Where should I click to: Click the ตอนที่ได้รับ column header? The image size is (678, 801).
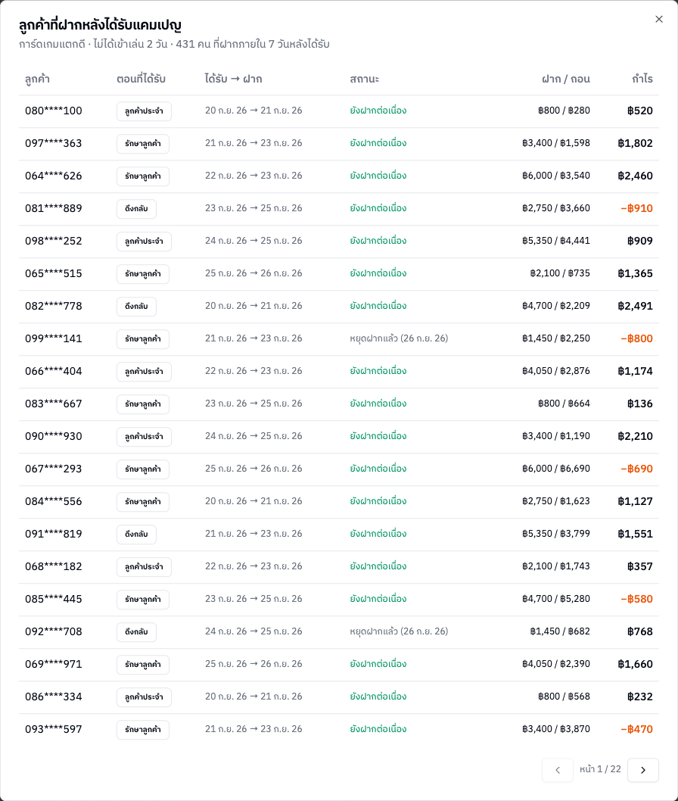coord(141,79)
